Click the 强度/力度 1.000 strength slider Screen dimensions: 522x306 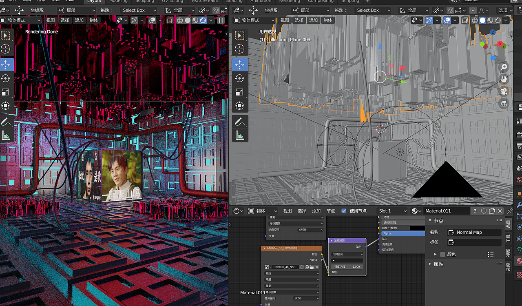tap(347, 266)
